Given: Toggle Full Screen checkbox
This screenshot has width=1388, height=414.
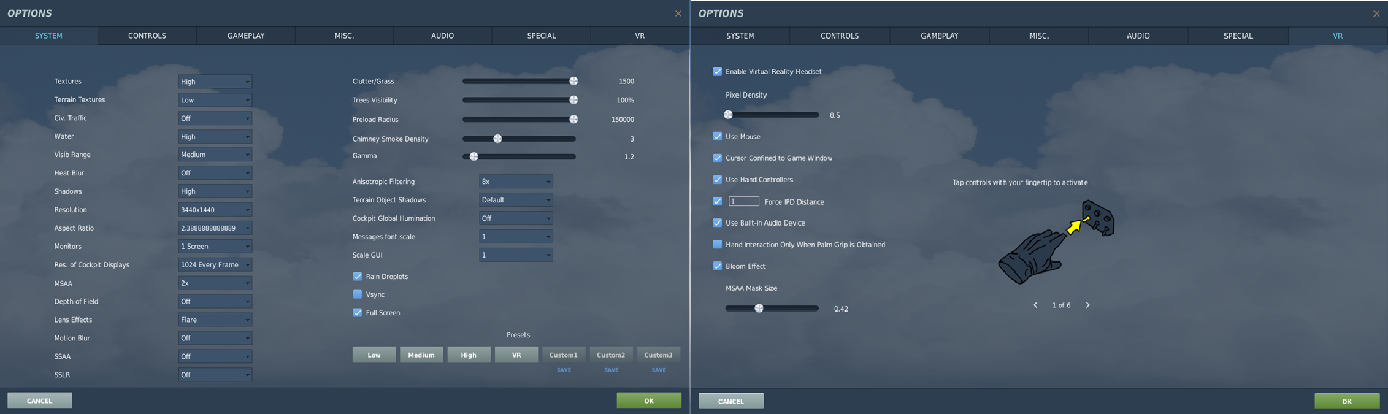Looking at the screenshot, I should 358,313.
